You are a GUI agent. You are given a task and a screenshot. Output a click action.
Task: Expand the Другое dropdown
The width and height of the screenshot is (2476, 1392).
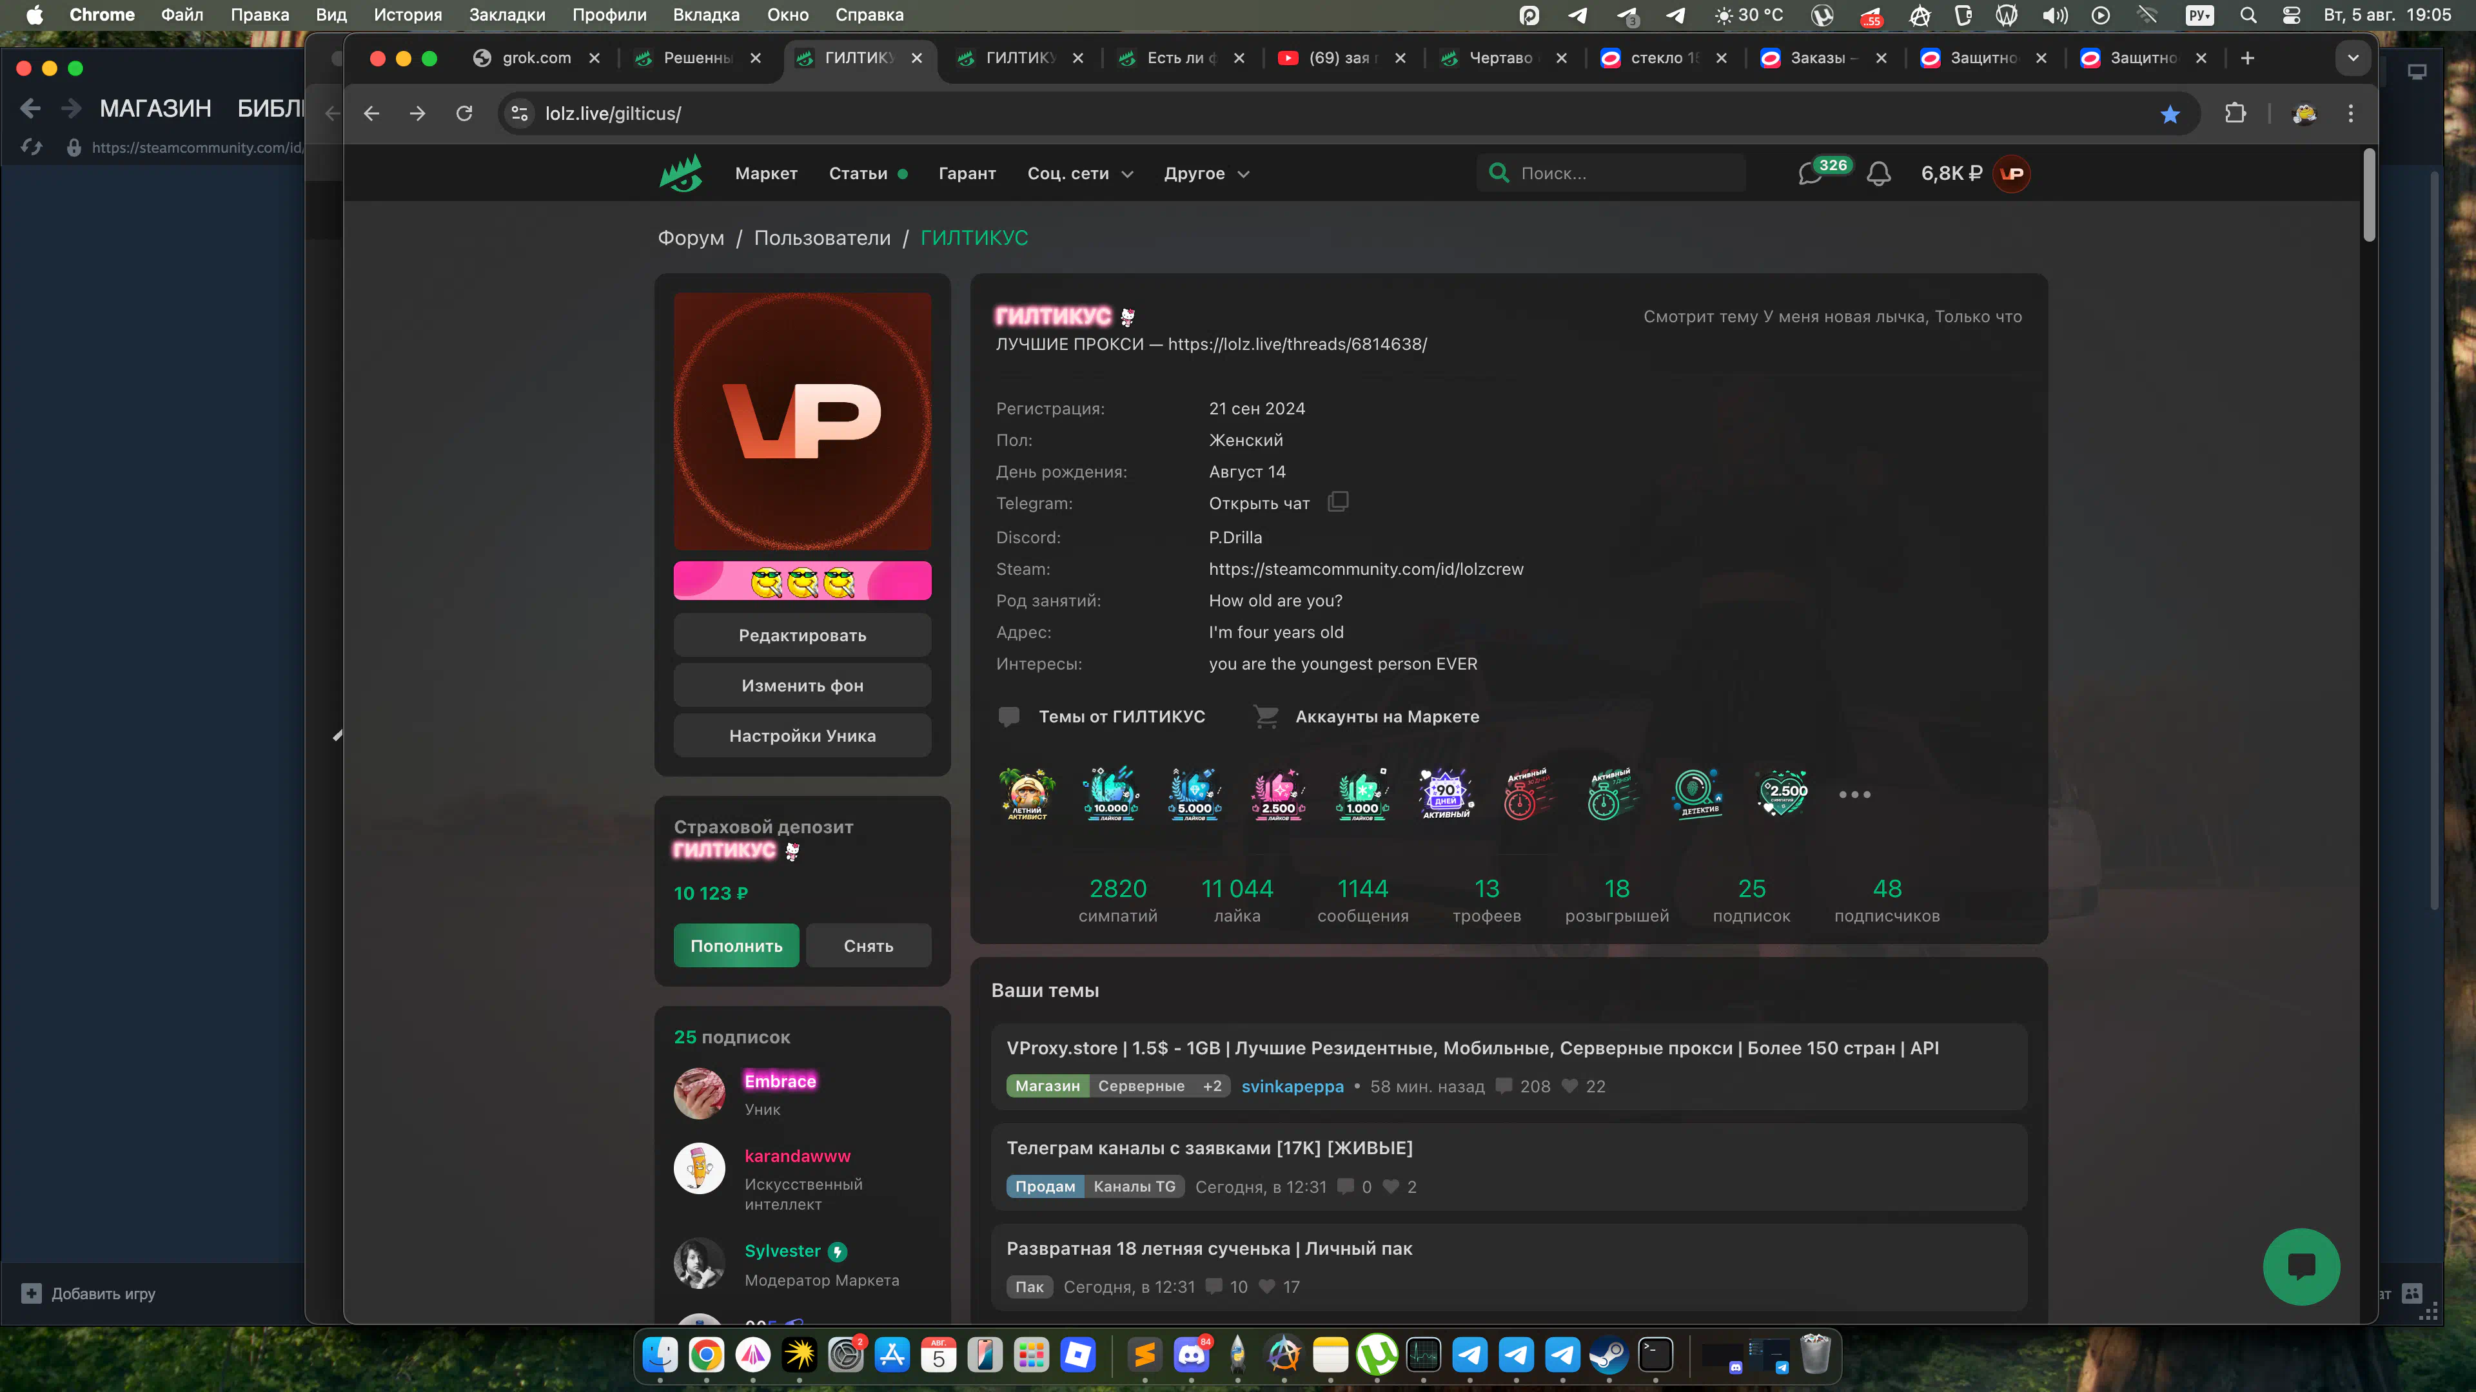(x=1206, y=174)
